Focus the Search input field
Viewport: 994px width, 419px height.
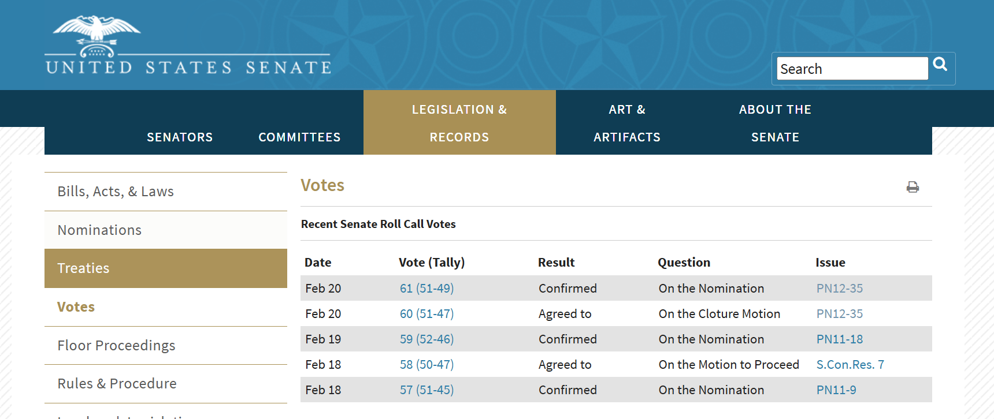pyautogui.click(x=852, y=69)
